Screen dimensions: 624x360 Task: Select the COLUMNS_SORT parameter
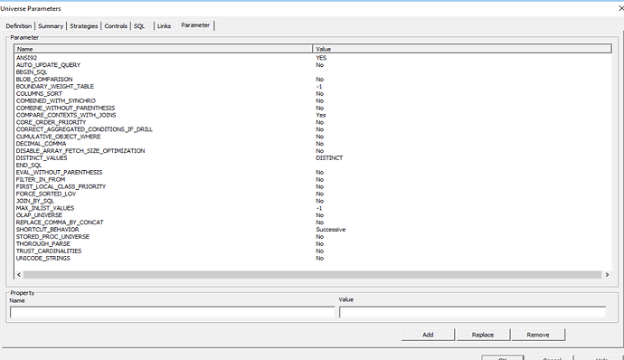coord(39,93)
